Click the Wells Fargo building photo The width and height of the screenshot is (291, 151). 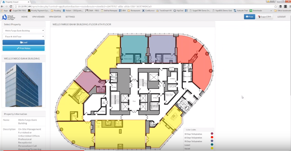click(23, 85)
